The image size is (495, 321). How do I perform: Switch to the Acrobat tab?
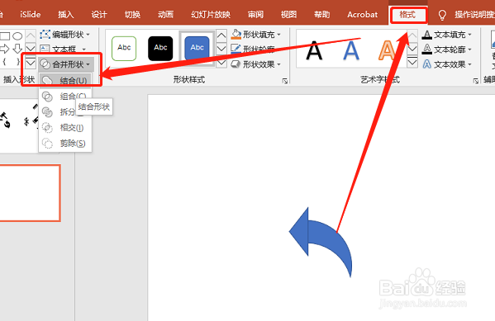point(362,15)
